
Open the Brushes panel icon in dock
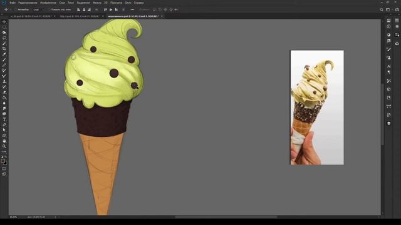tap(388, 49)
